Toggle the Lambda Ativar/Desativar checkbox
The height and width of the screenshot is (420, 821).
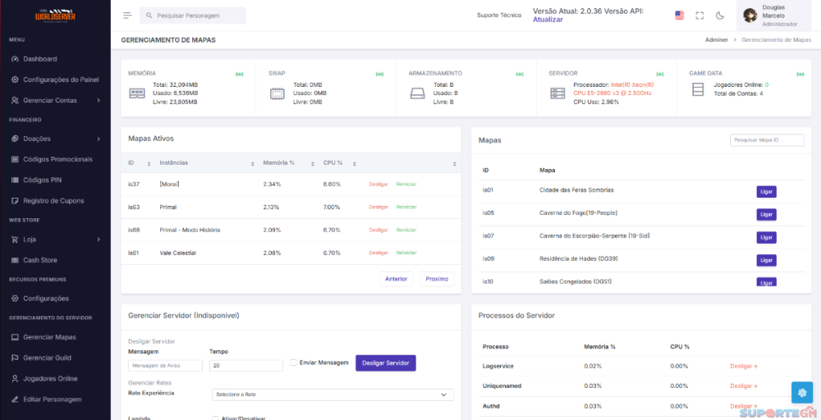(x=216, y=418)
